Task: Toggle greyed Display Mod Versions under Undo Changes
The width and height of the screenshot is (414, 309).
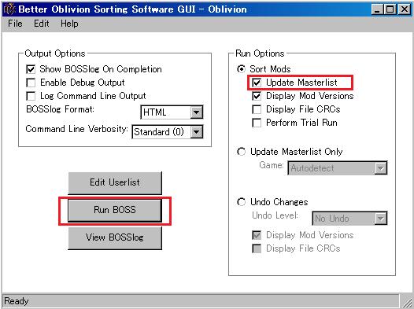Action: pos(257,235)
